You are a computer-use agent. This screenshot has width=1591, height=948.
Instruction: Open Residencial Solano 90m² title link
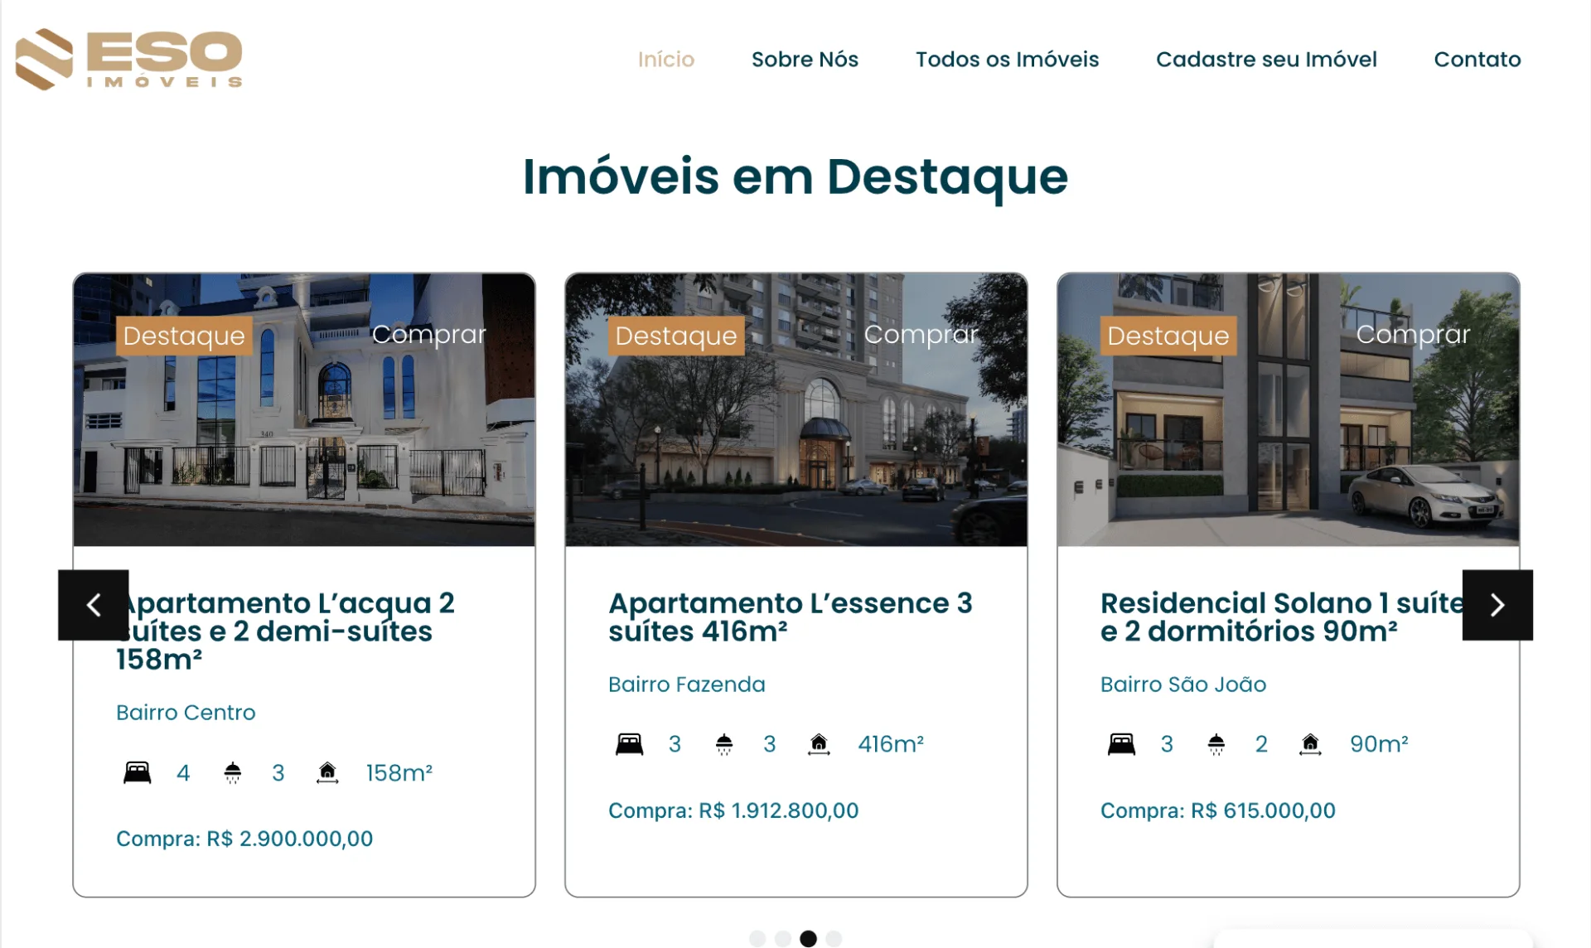tap(1283, 617)
